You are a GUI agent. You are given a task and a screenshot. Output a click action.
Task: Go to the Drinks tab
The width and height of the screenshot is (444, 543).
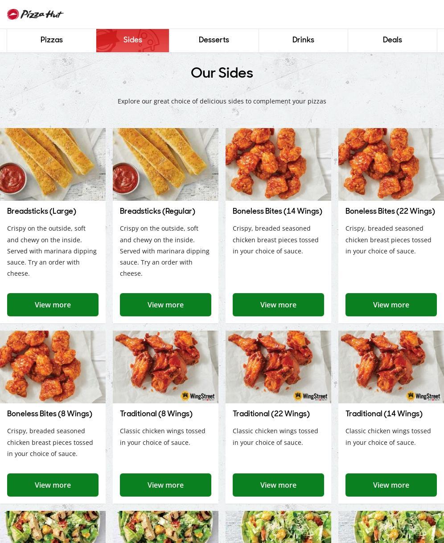(x=303, y=40)
